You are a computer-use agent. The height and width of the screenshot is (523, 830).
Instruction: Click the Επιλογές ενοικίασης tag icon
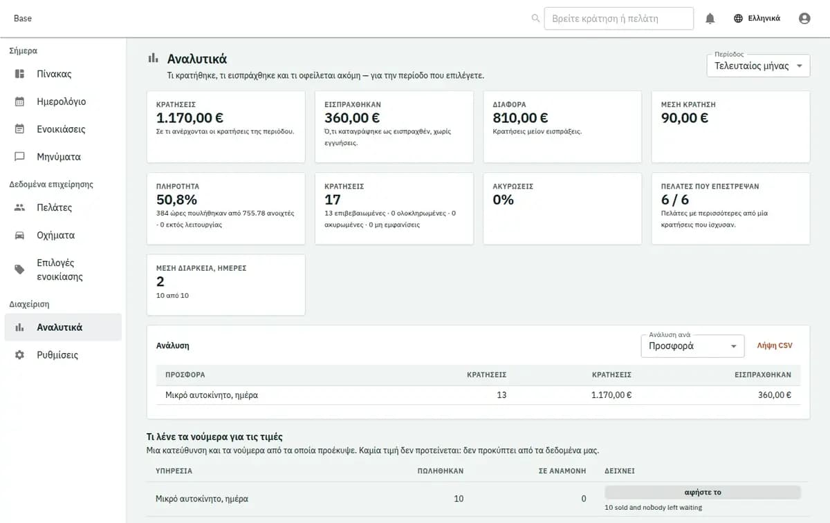coord(20,269)
